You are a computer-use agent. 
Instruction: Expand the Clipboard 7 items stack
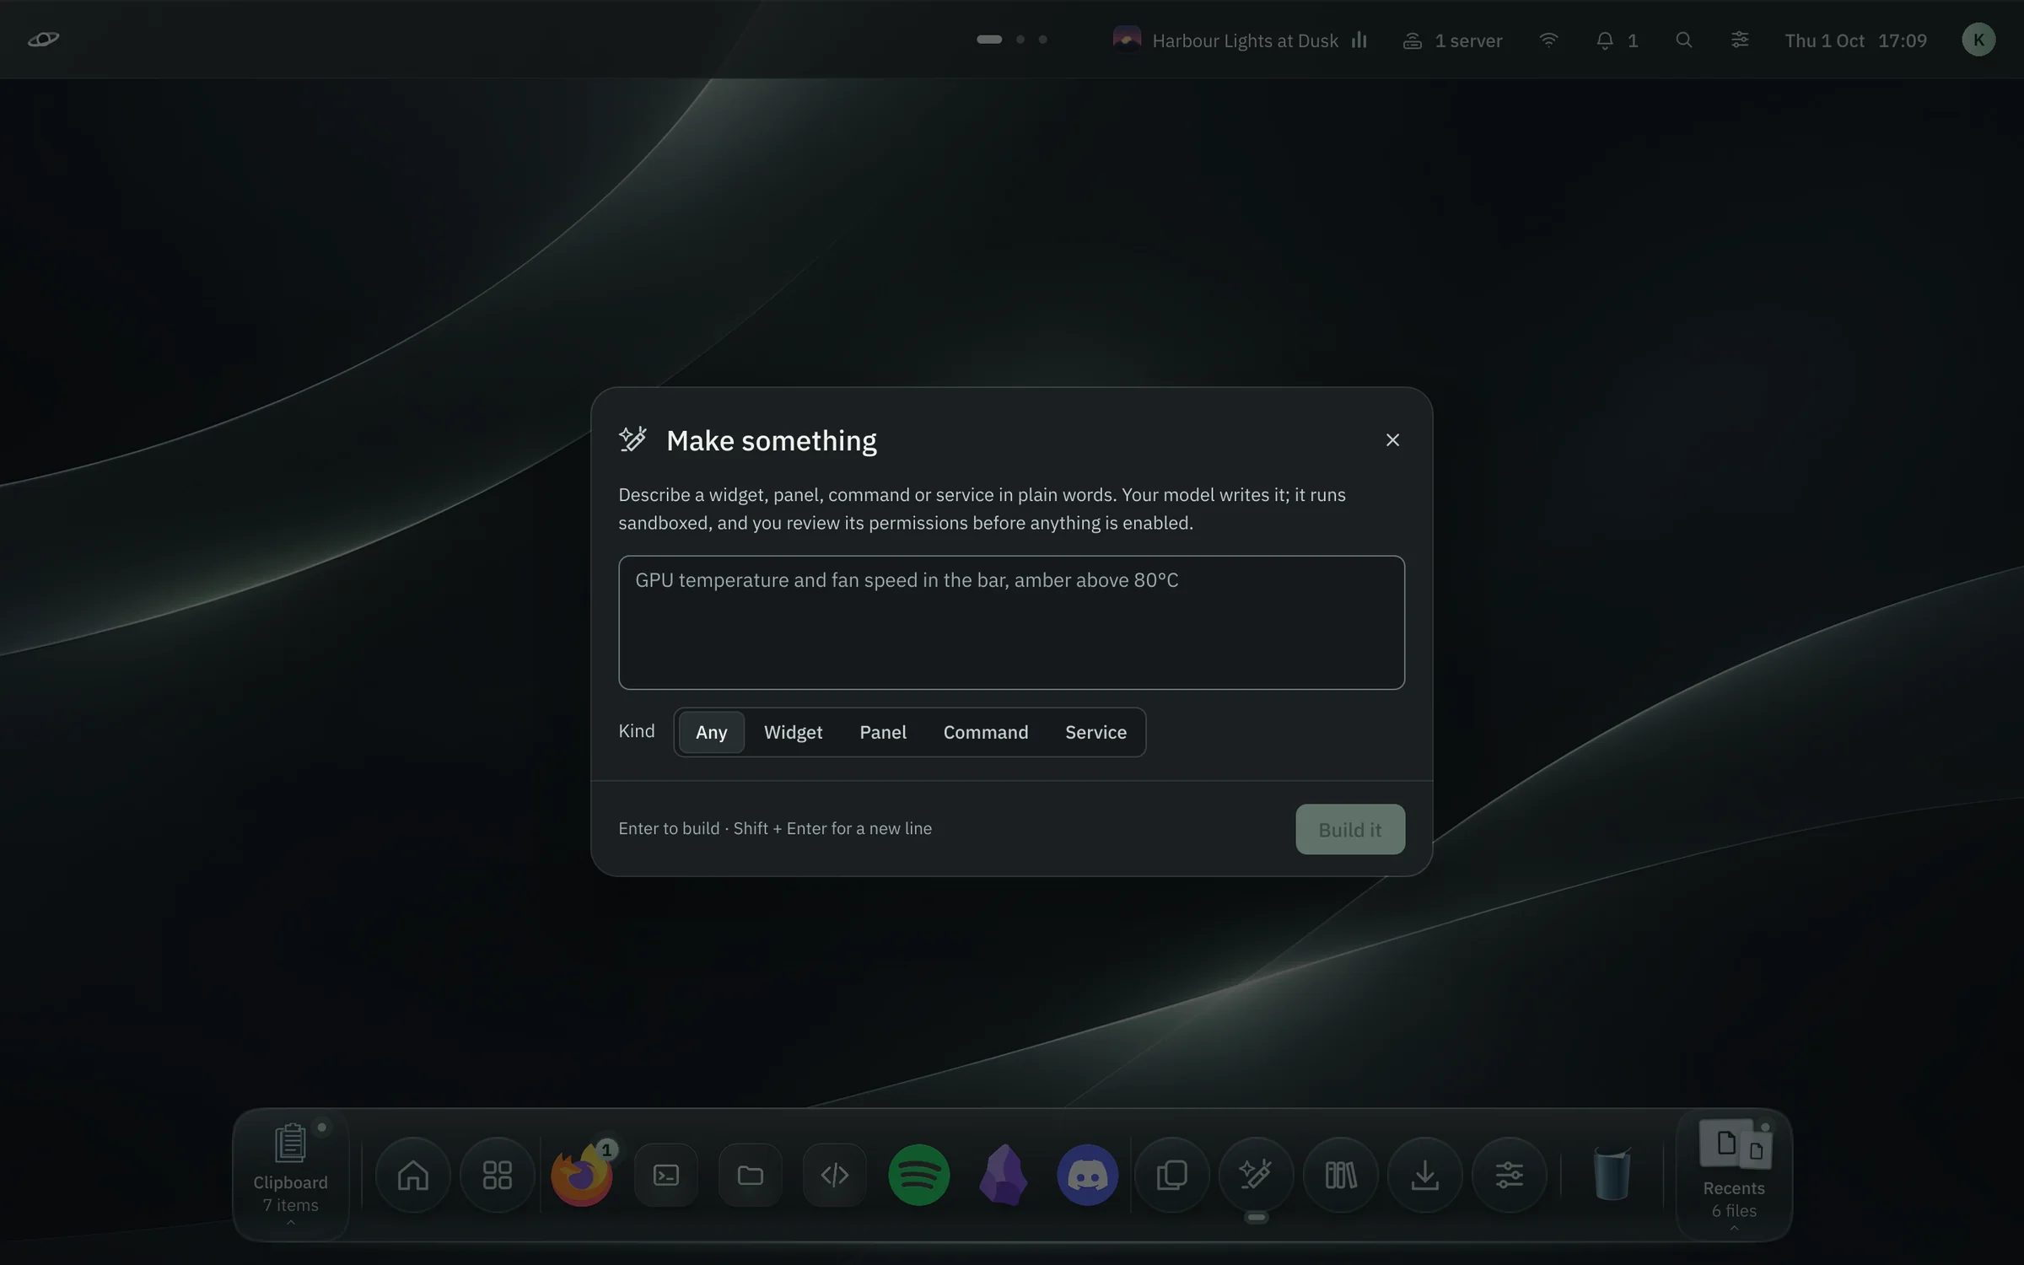(291, 1175)
